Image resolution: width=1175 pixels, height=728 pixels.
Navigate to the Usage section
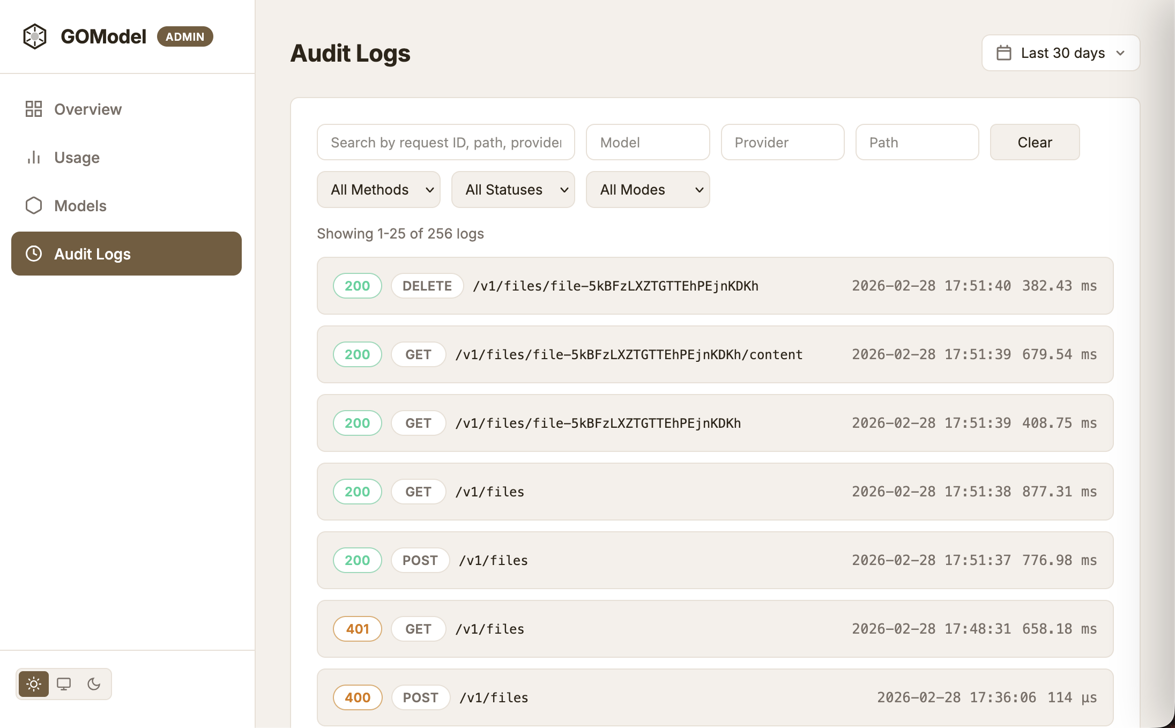77,157
